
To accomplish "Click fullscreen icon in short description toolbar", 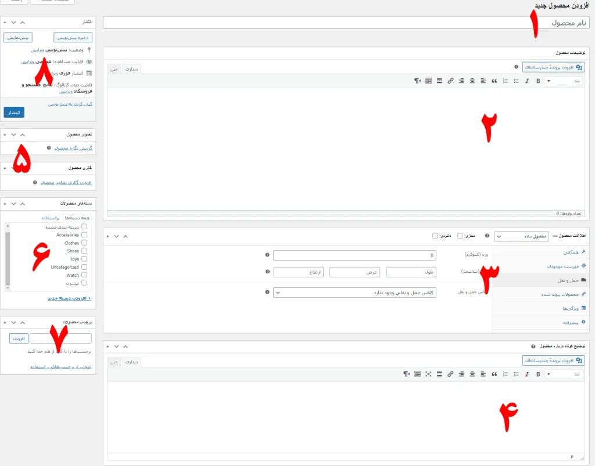I will click(x=428, y=374).
